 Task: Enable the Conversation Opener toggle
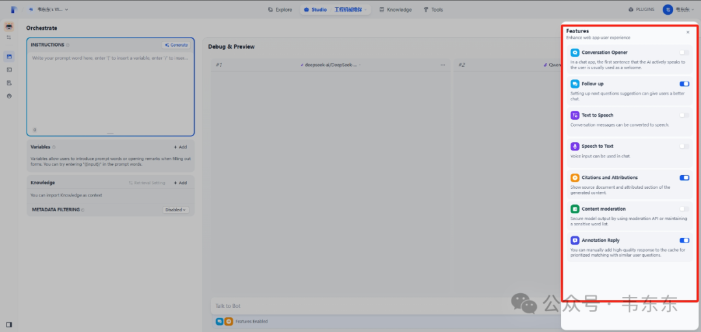[684, 53]
